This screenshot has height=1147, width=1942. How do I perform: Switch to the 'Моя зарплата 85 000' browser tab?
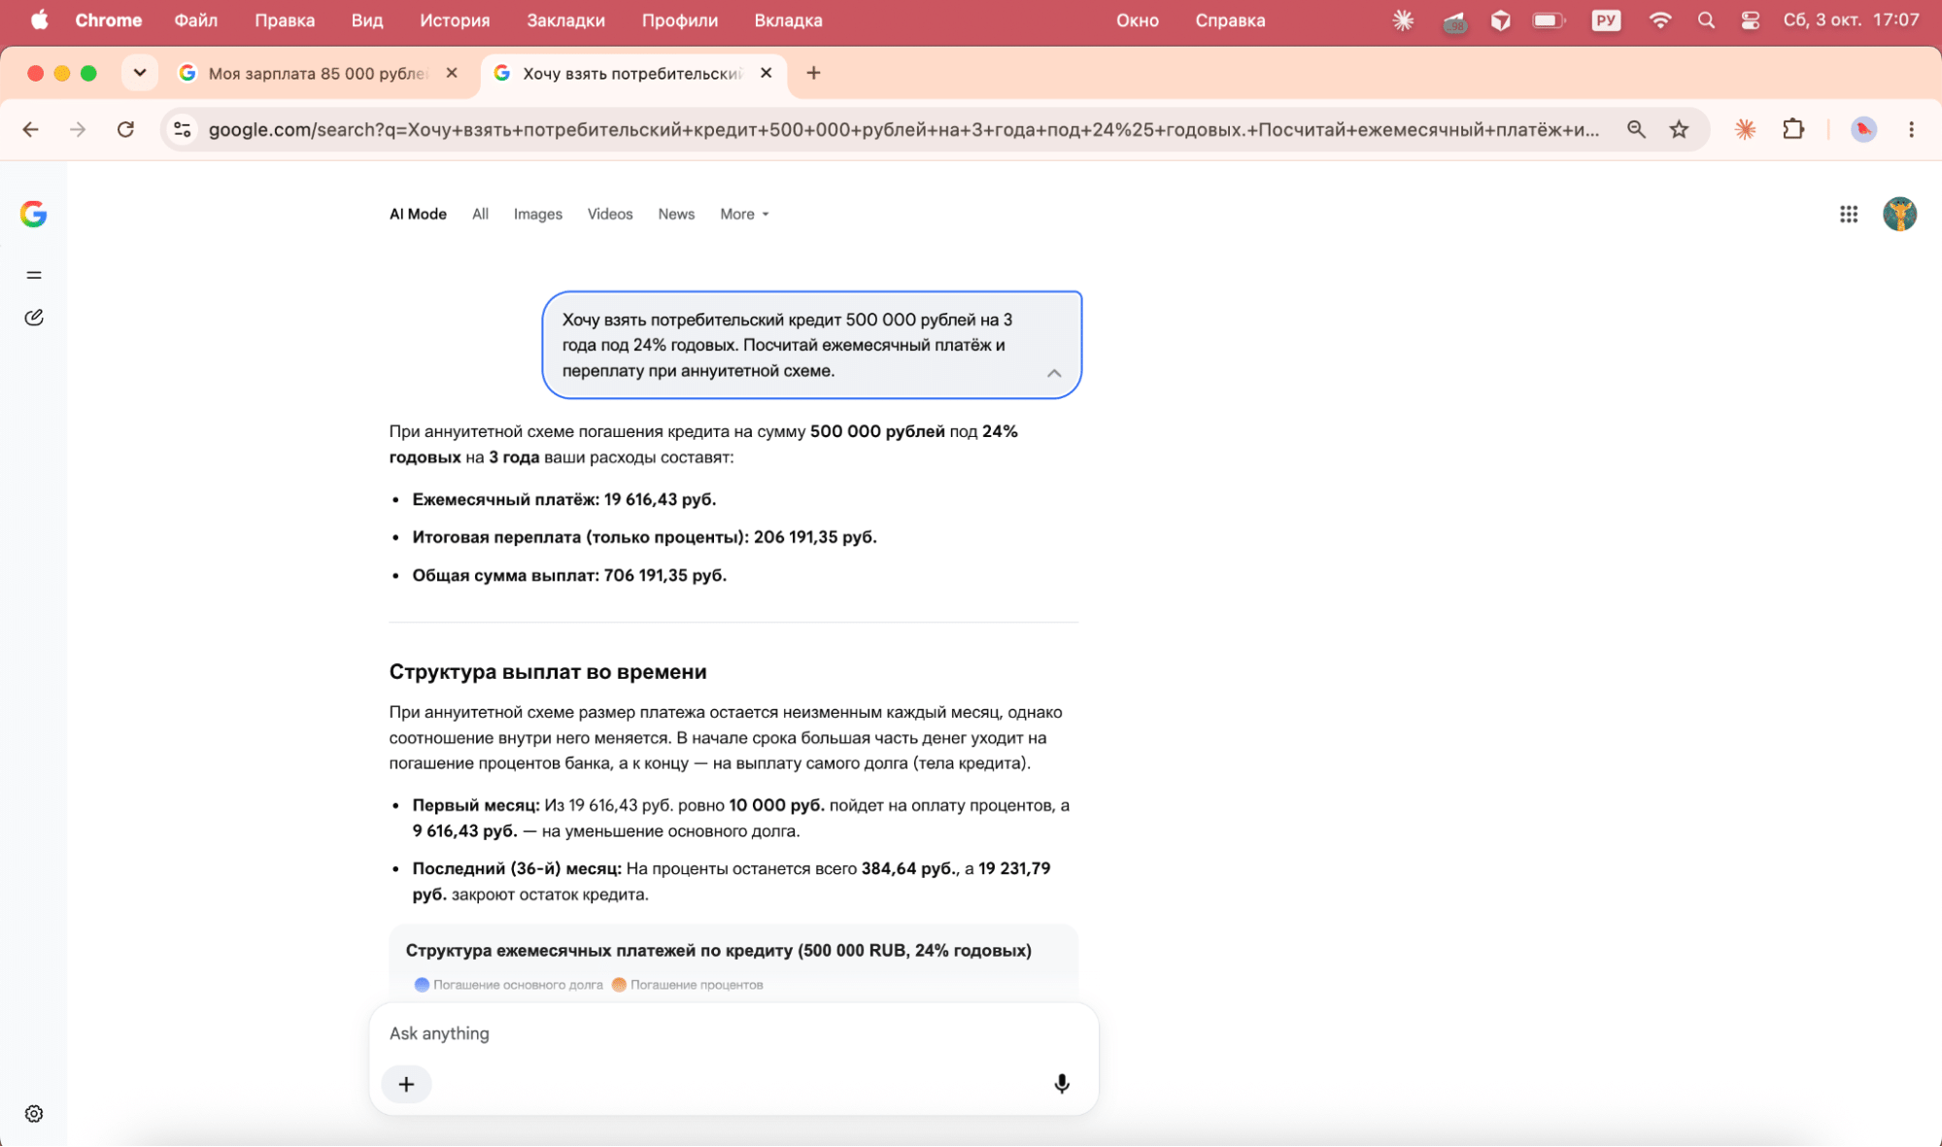[318, 73]
